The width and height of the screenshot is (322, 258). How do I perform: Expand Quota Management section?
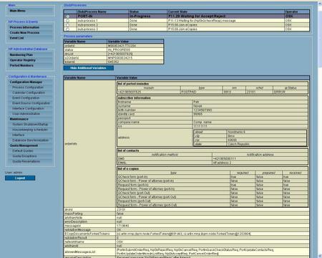coord(29,145)
